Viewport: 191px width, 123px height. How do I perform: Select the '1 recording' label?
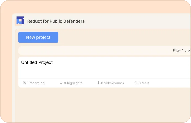click(36, 83)
